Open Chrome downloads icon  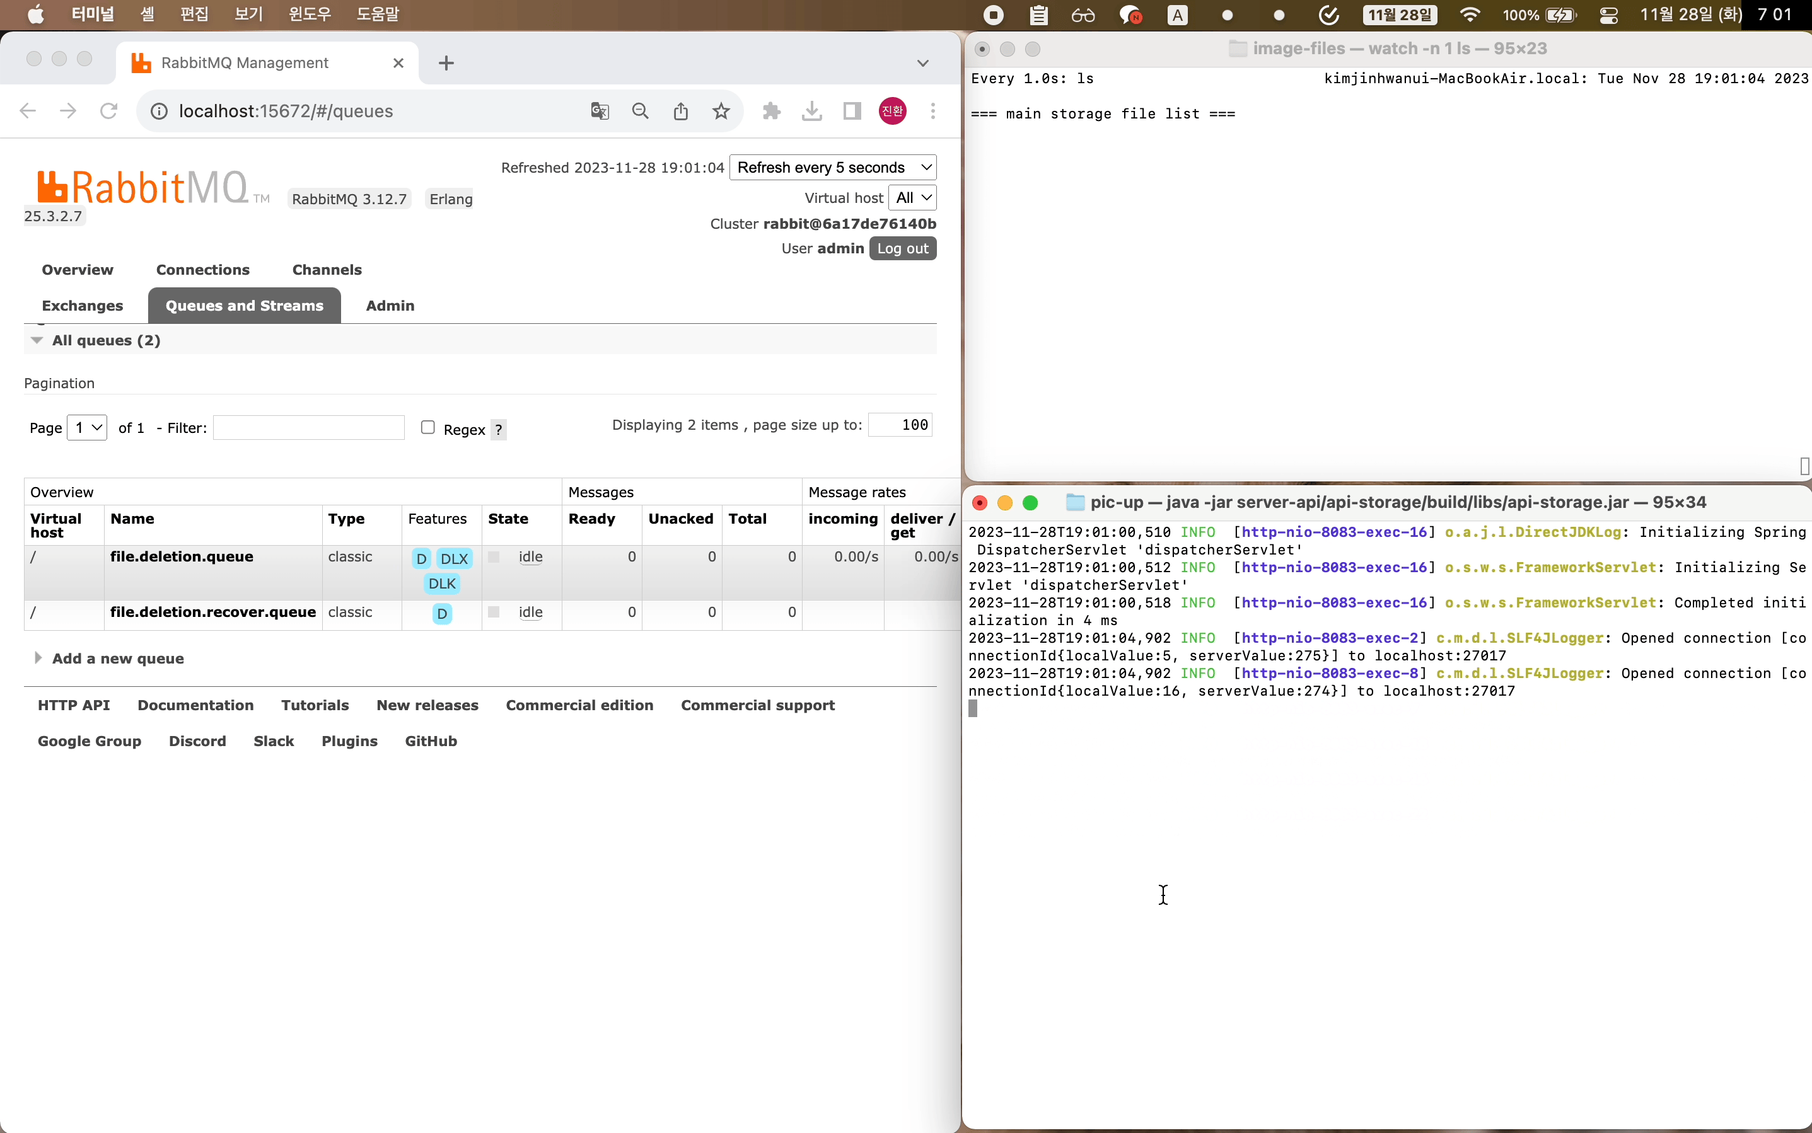(811, 111)
